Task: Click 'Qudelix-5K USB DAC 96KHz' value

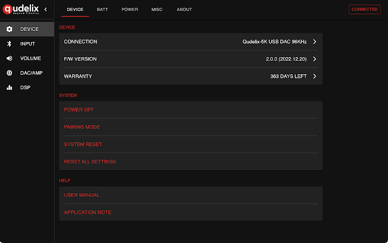Action: click(275, 42)
